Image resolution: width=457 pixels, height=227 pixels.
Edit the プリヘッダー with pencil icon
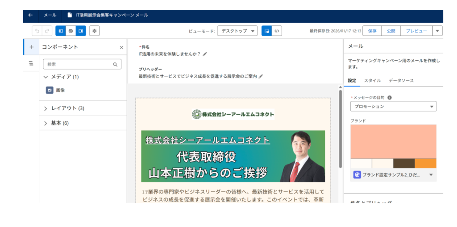pyautogui.click(x=261, y=76)
